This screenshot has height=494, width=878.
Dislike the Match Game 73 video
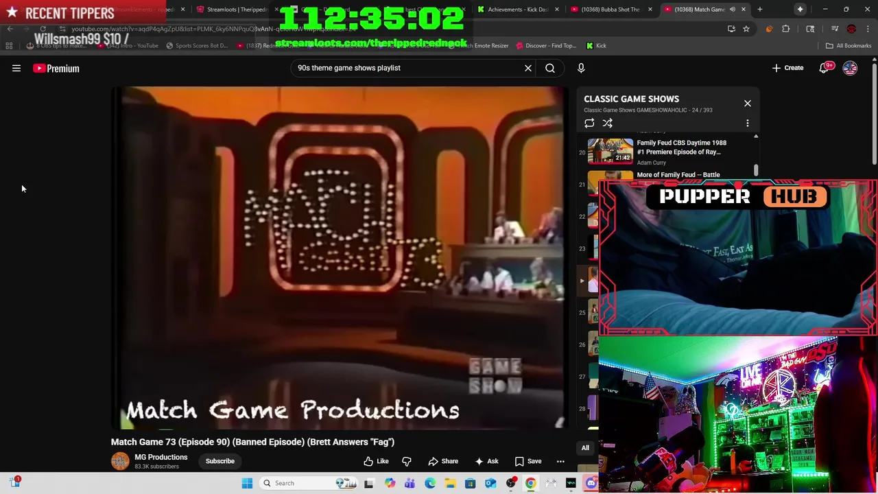pos(407,461)
